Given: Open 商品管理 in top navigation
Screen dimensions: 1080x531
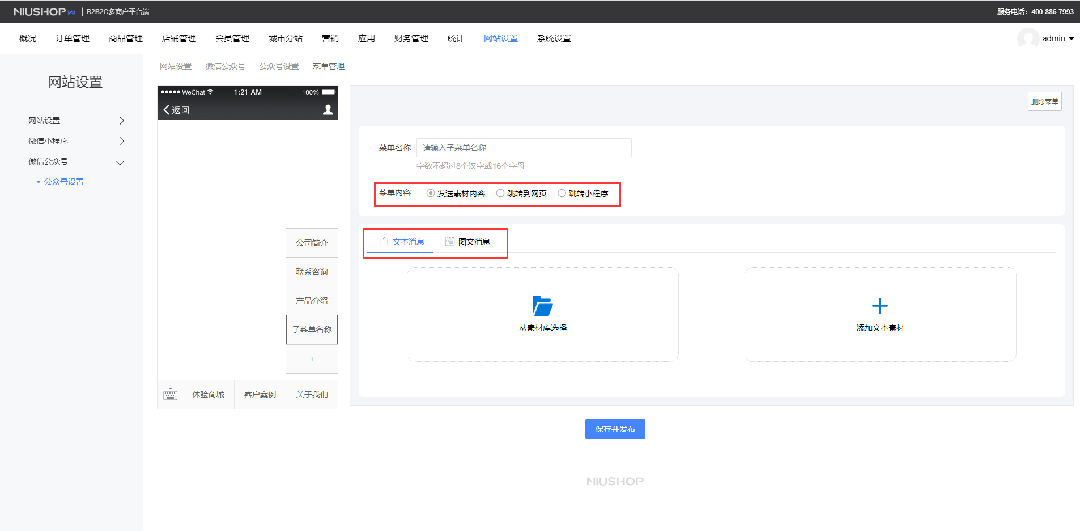Looking at the screenshot, I should pyautogui.click(x=126, y=38).
